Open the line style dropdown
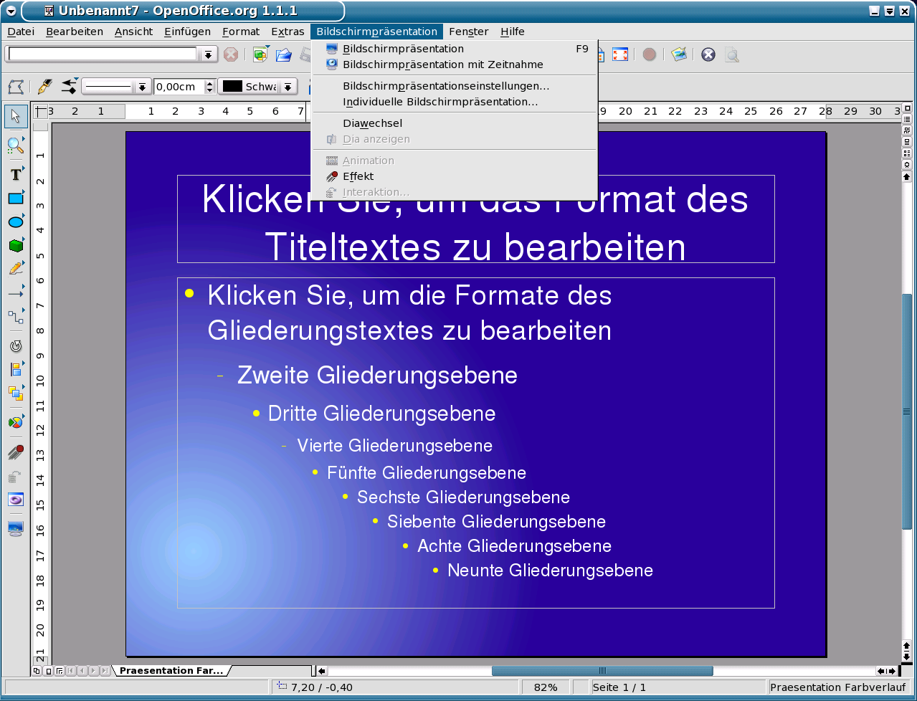 tap(142, 87)
